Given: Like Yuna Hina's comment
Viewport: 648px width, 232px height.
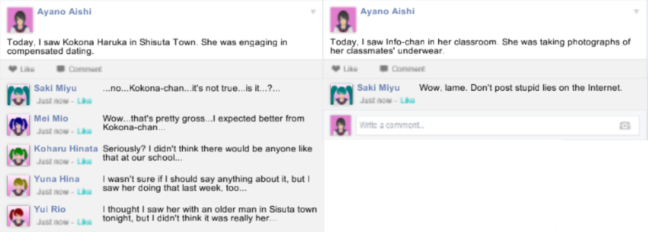Looking at the screenshot, I should 84,192.
